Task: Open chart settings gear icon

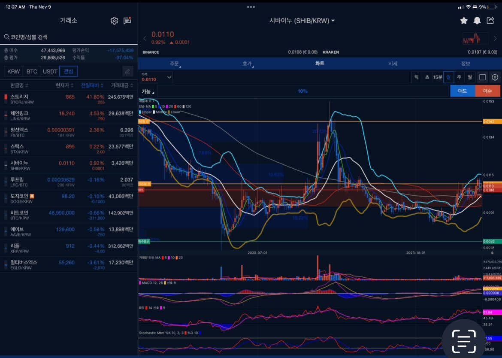Action: pos(495,77)
